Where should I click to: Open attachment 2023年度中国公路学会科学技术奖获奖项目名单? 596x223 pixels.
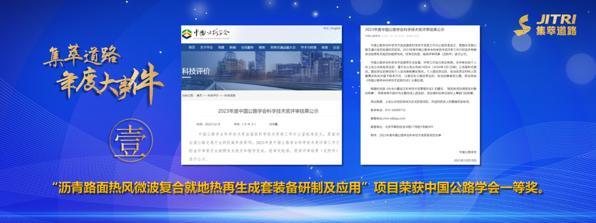click(411, 135)
